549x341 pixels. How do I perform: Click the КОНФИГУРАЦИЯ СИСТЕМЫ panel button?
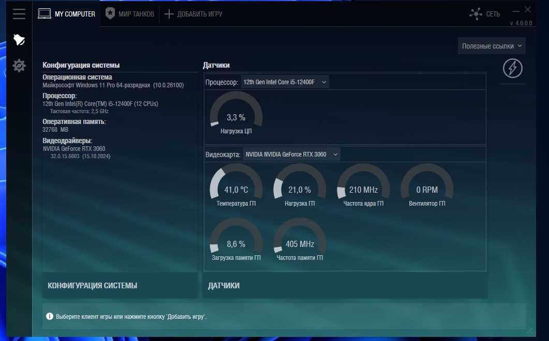click(x=120, y=285)
